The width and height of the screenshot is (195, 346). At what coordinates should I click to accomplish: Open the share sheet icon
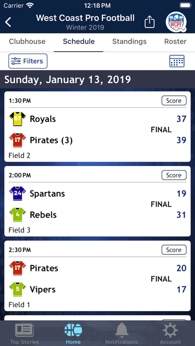click(x=150, y=22)
